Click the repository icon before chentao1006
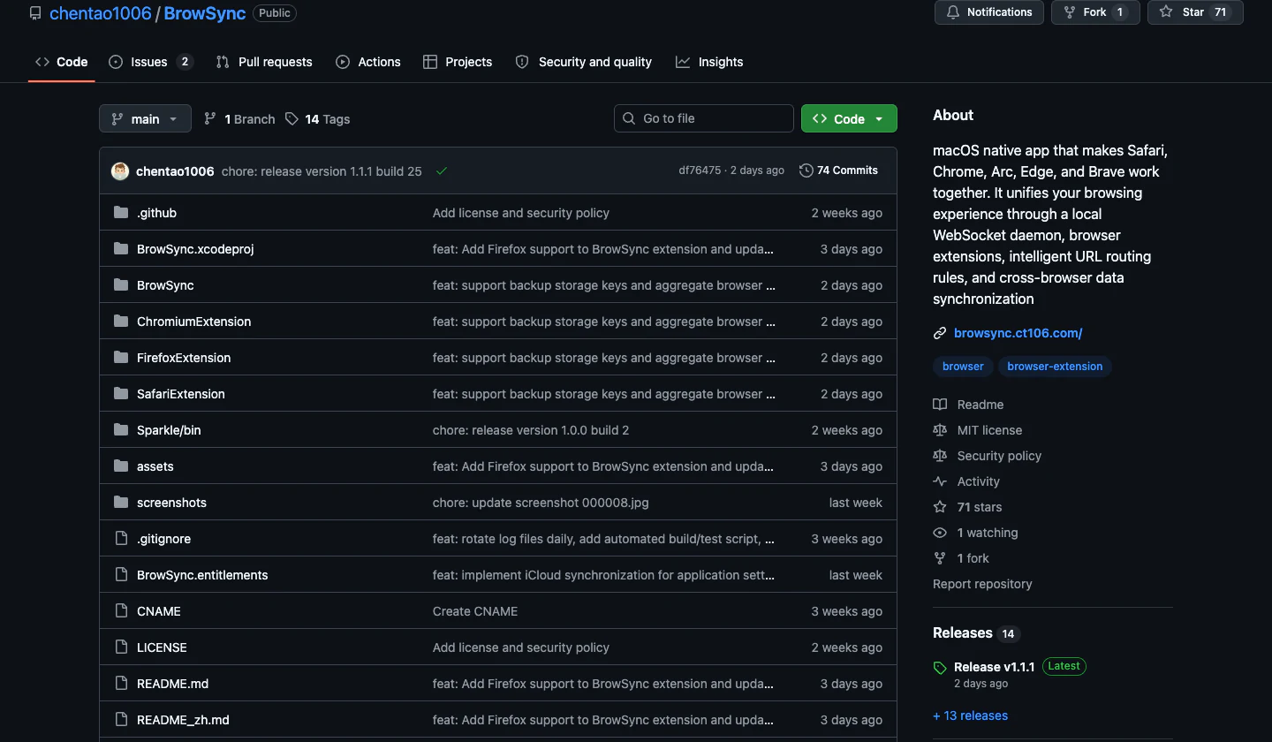1272x742 pixels. [x=35, y=13]
